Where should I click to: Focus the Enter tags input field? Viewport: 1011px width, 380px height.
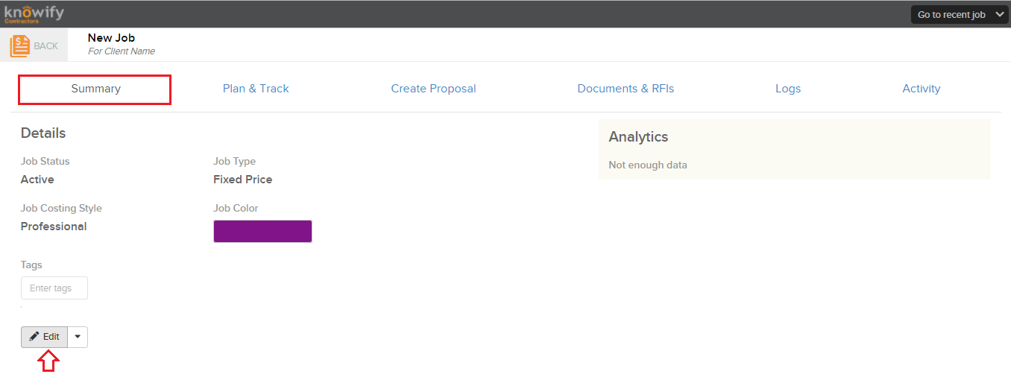point(54,288)
